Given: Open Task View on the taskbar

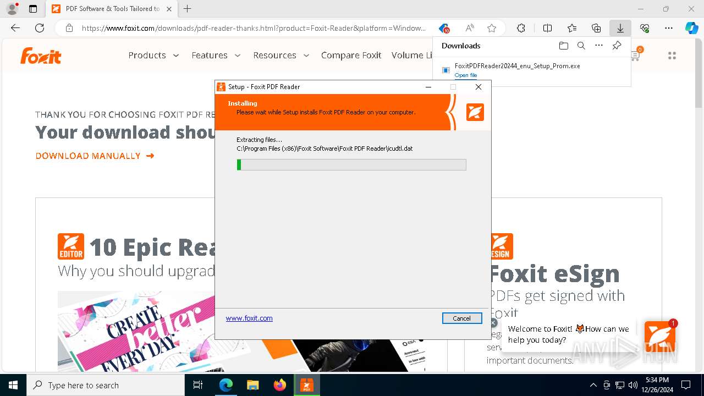Looking at the screenshot, I should click(x=198, y=385).
